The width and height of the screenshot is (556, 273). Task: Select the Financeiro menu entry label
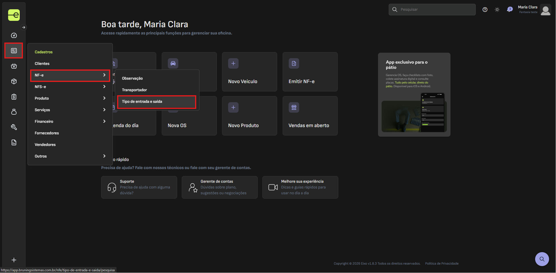pos(44,121)
